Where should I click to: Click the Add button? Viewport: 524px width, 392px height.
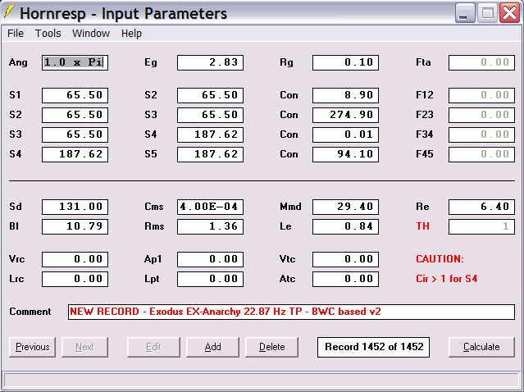click(212, 347)
